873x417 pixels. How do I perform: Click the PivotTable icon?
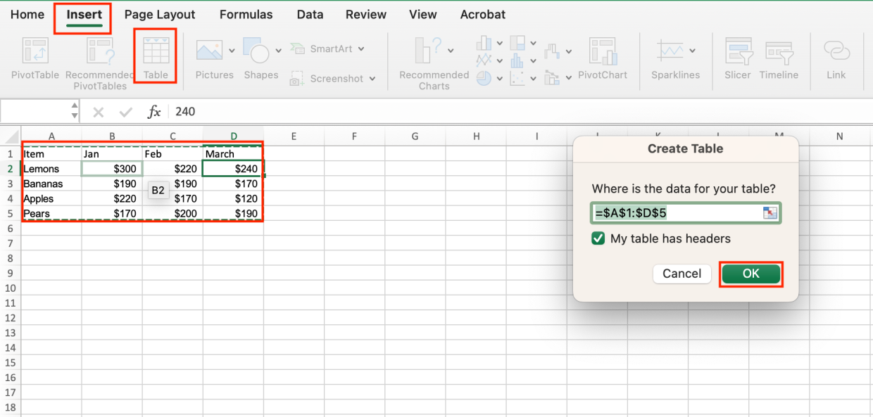pyautogui.click(x=35, y=51)
